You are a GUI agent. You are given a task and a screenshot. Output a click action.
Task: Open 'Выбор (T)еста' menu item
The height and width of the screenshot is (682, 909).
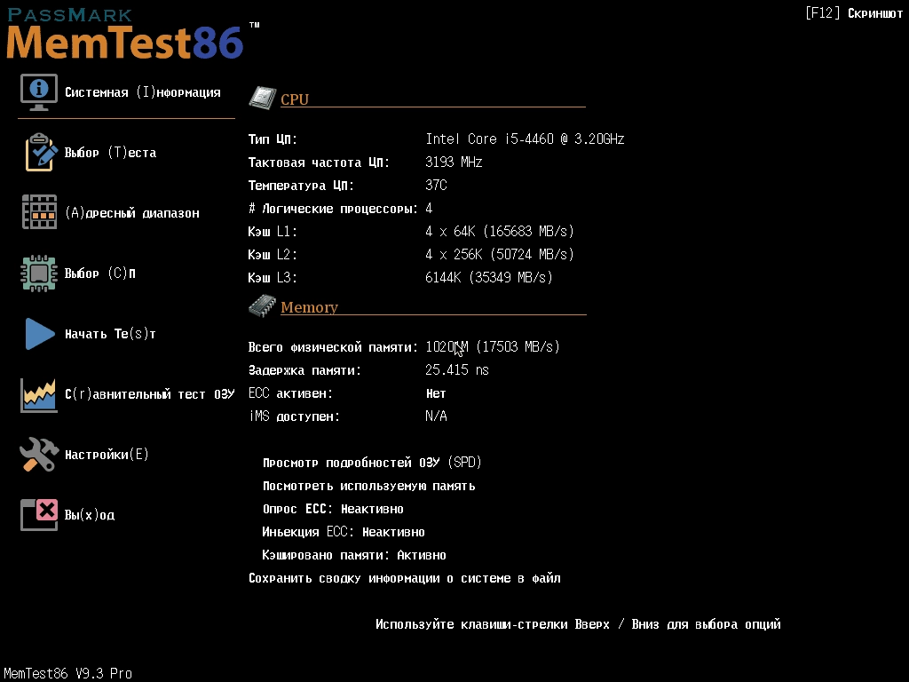(110, 153)
